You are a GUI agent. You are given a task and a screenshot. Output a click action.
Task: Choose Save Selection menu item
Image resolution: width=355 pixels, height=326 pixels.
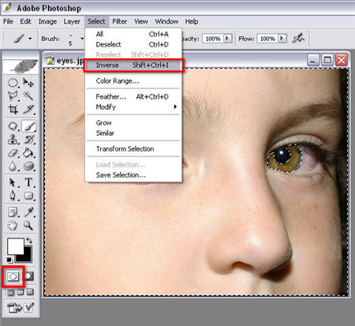click(133, 175)
